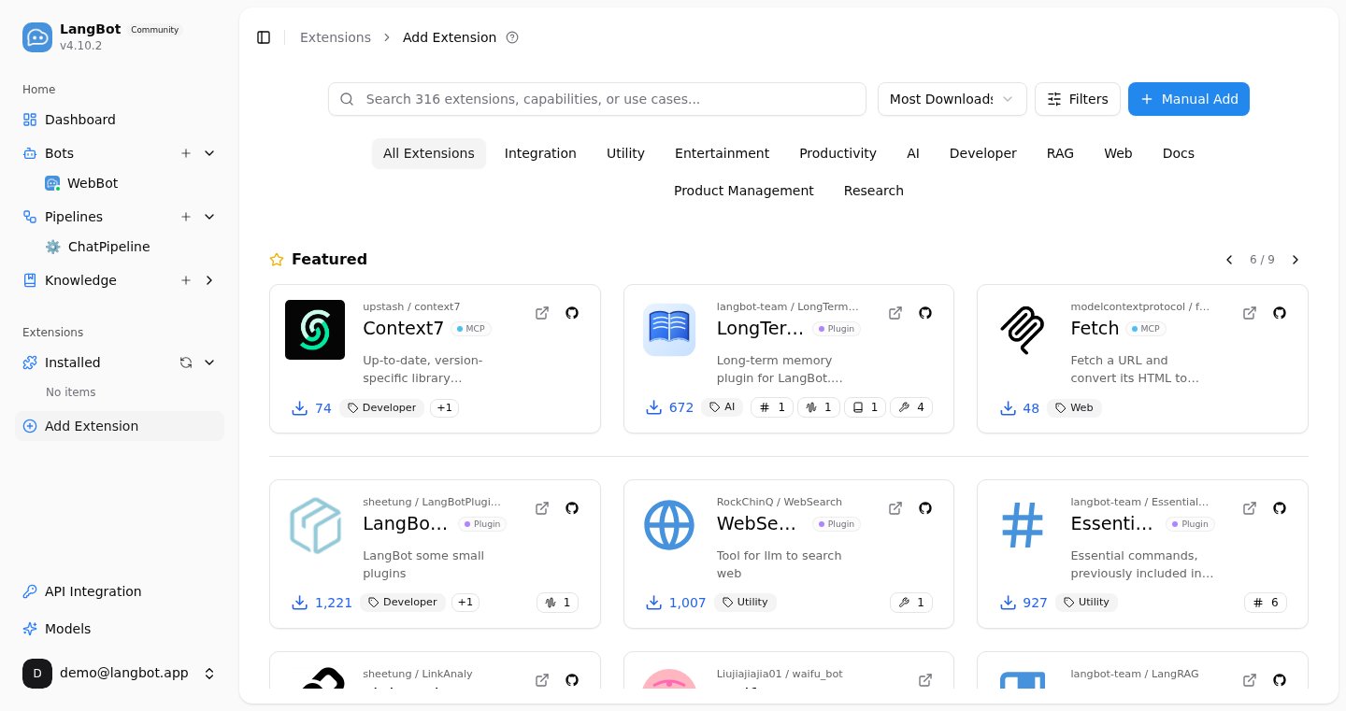Open LinkAnaly GitHub icon
The image size is (1346, 711).
click(x=572, y=680)
